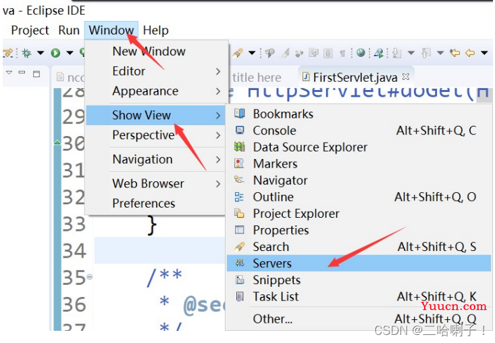This screenshot has height=343, width=495.
Task: Click the override marker at line 30
Action: [x=57, y=142]
